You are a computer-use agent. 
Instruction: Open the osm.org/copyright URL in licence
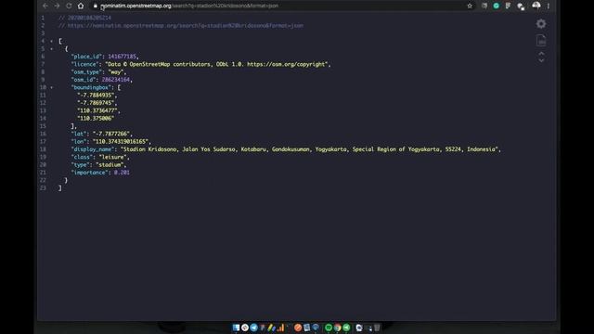coord(287,64)
